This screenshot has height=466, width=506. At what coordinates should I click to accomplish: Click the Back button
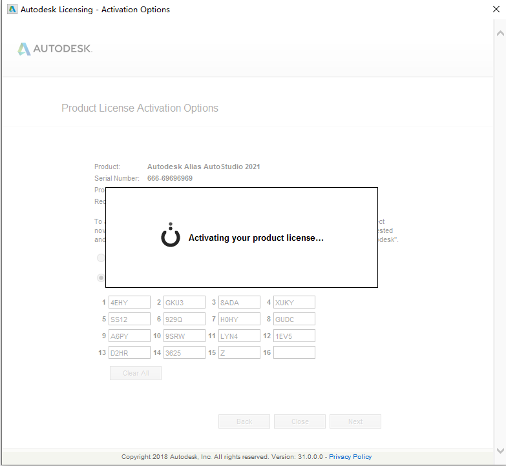coord(244,421)
